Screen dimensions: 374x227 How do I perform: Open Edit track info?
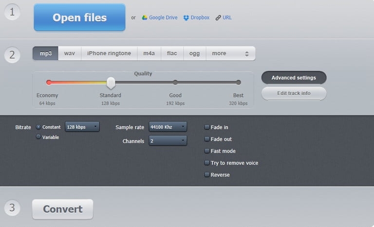[x=294, y=93]
